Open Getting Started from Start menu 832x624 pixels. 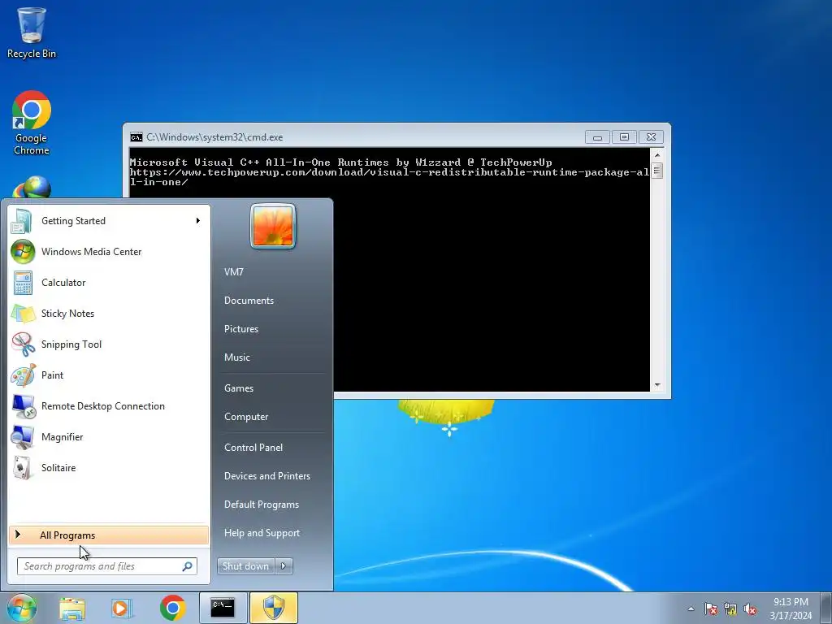tap(109, 221)
